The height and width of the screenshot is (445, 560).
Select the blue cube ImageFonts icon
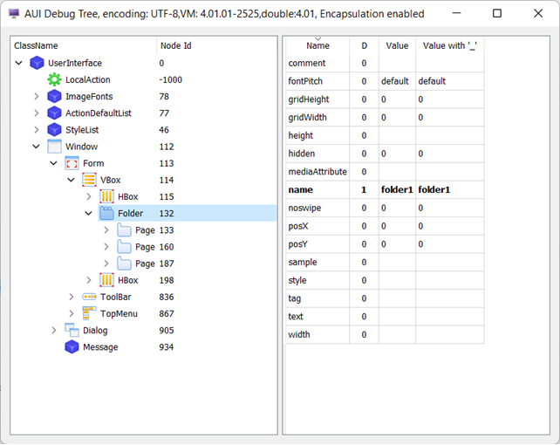pos(54,97)
